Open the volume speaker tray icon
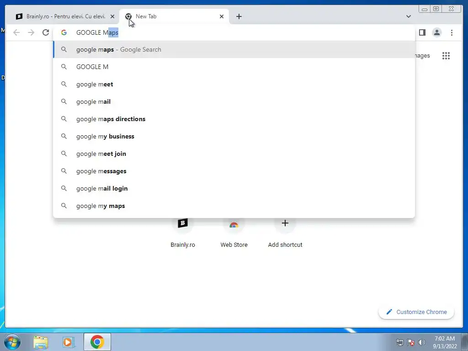Viewport: 468px width, 351px height. [x=422, y=342]
